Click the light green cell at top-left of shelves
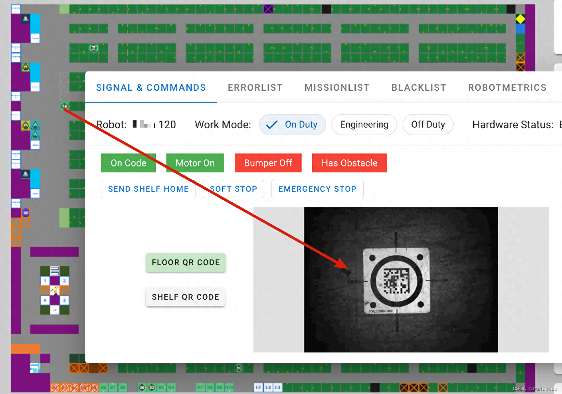Viewport: 562px width, 394px height. pyautogui.click(x=64, y=9)
